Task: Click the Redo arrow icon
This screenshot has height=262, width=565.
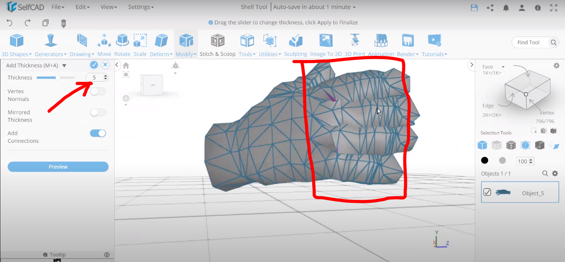Action: pyautogui.click(x=28, y=23)
